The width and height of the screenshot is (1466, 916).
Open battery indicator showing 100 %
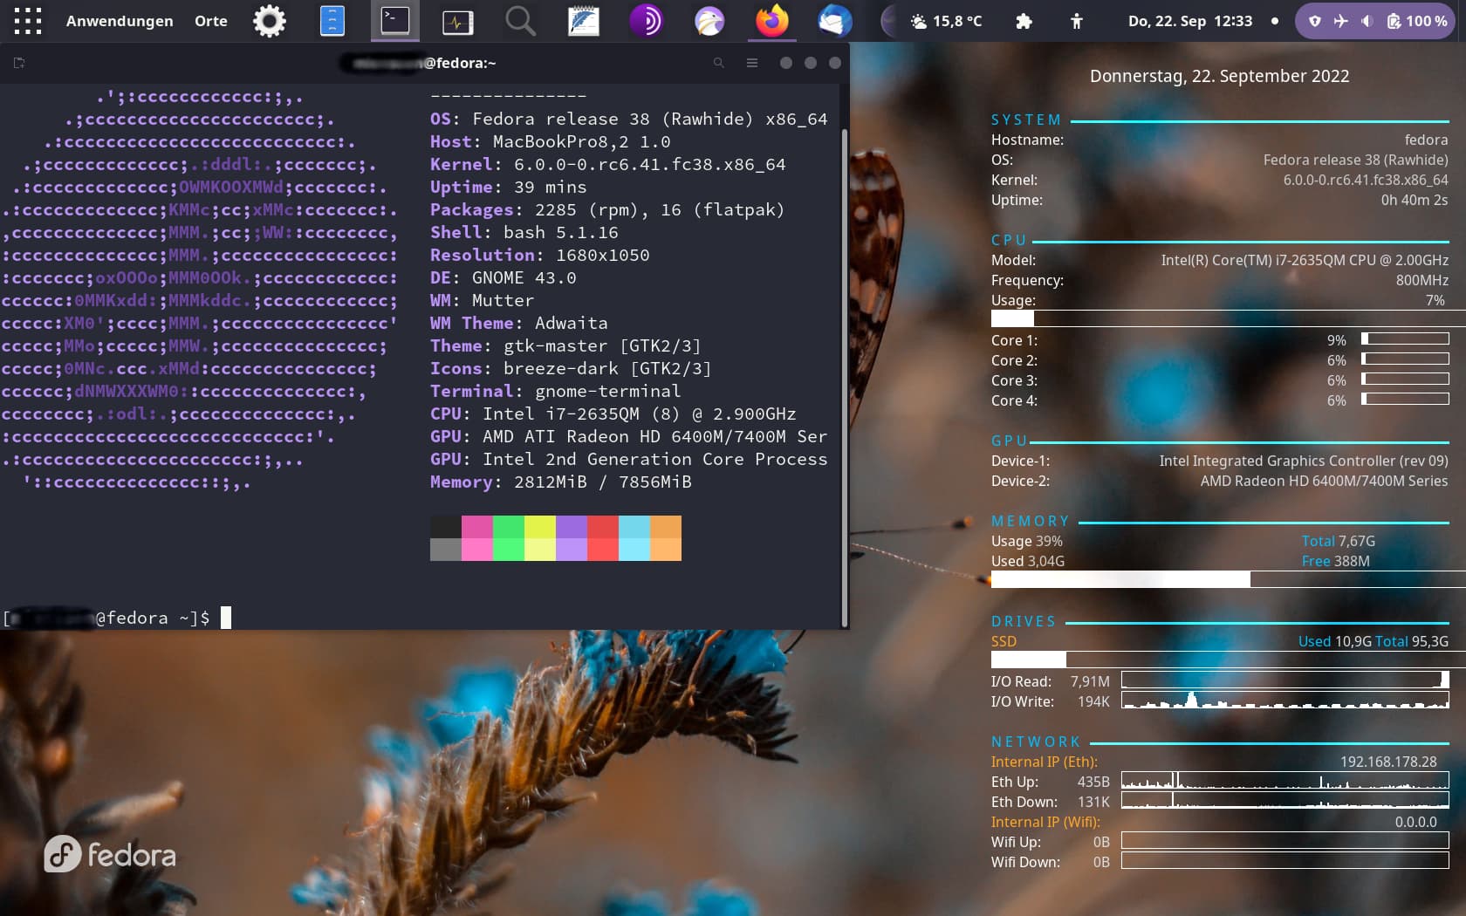(1417, 21)
